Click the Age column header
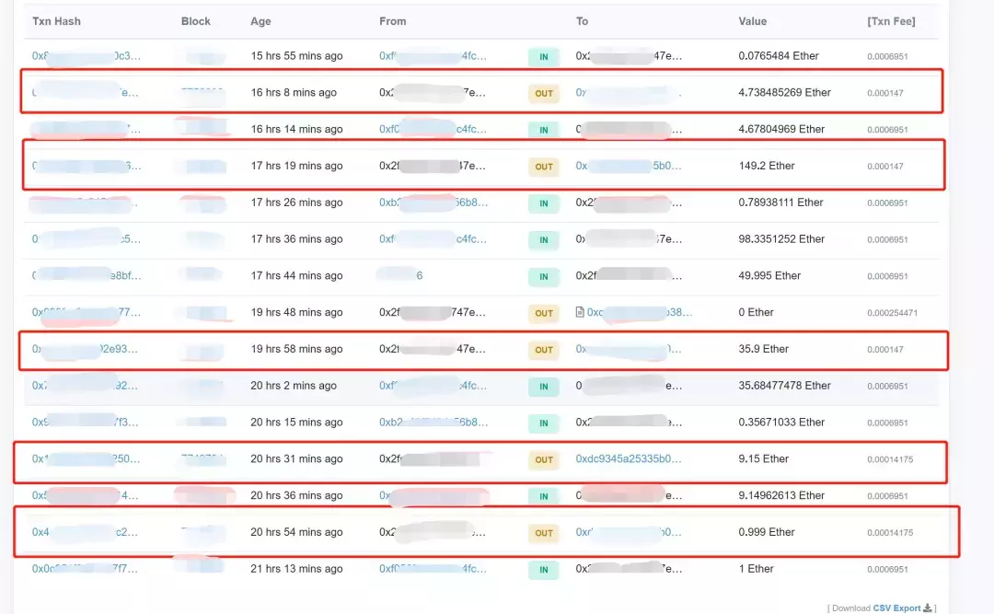The width and height of the screenshot is (994, 614). [x=260, y=21]
